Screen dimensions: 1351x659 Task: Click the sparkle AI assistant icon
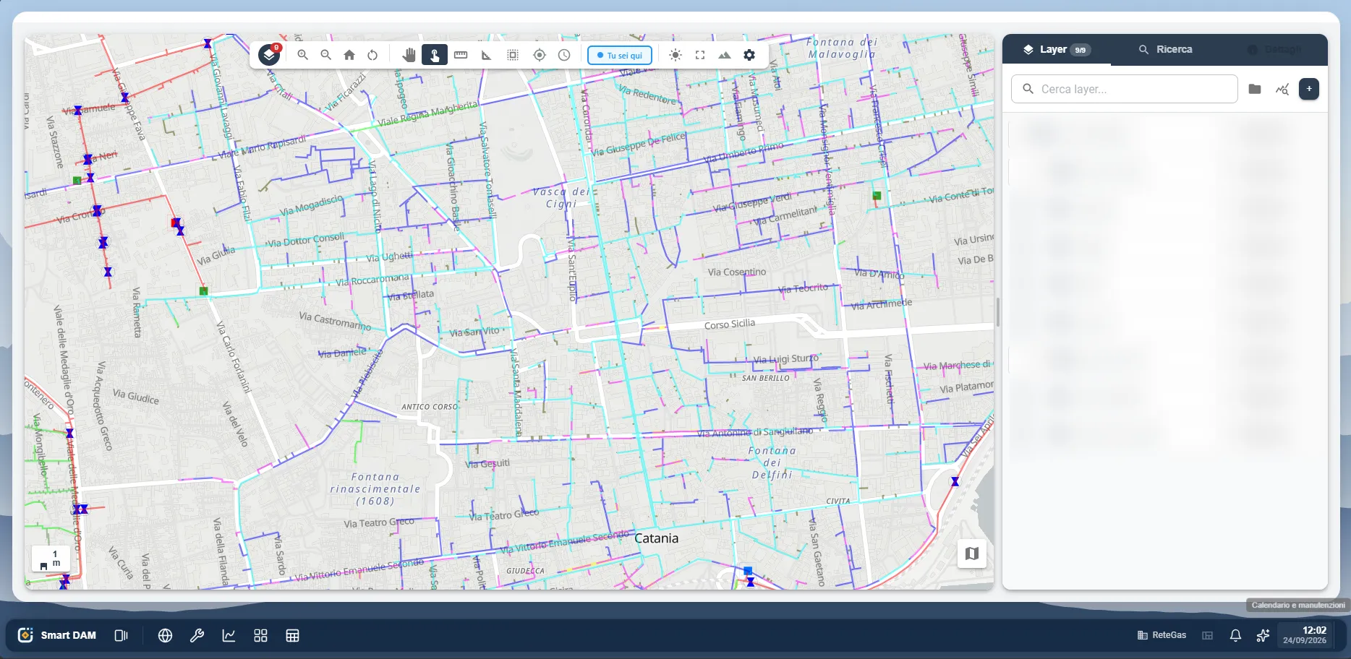pos(1263,635)
